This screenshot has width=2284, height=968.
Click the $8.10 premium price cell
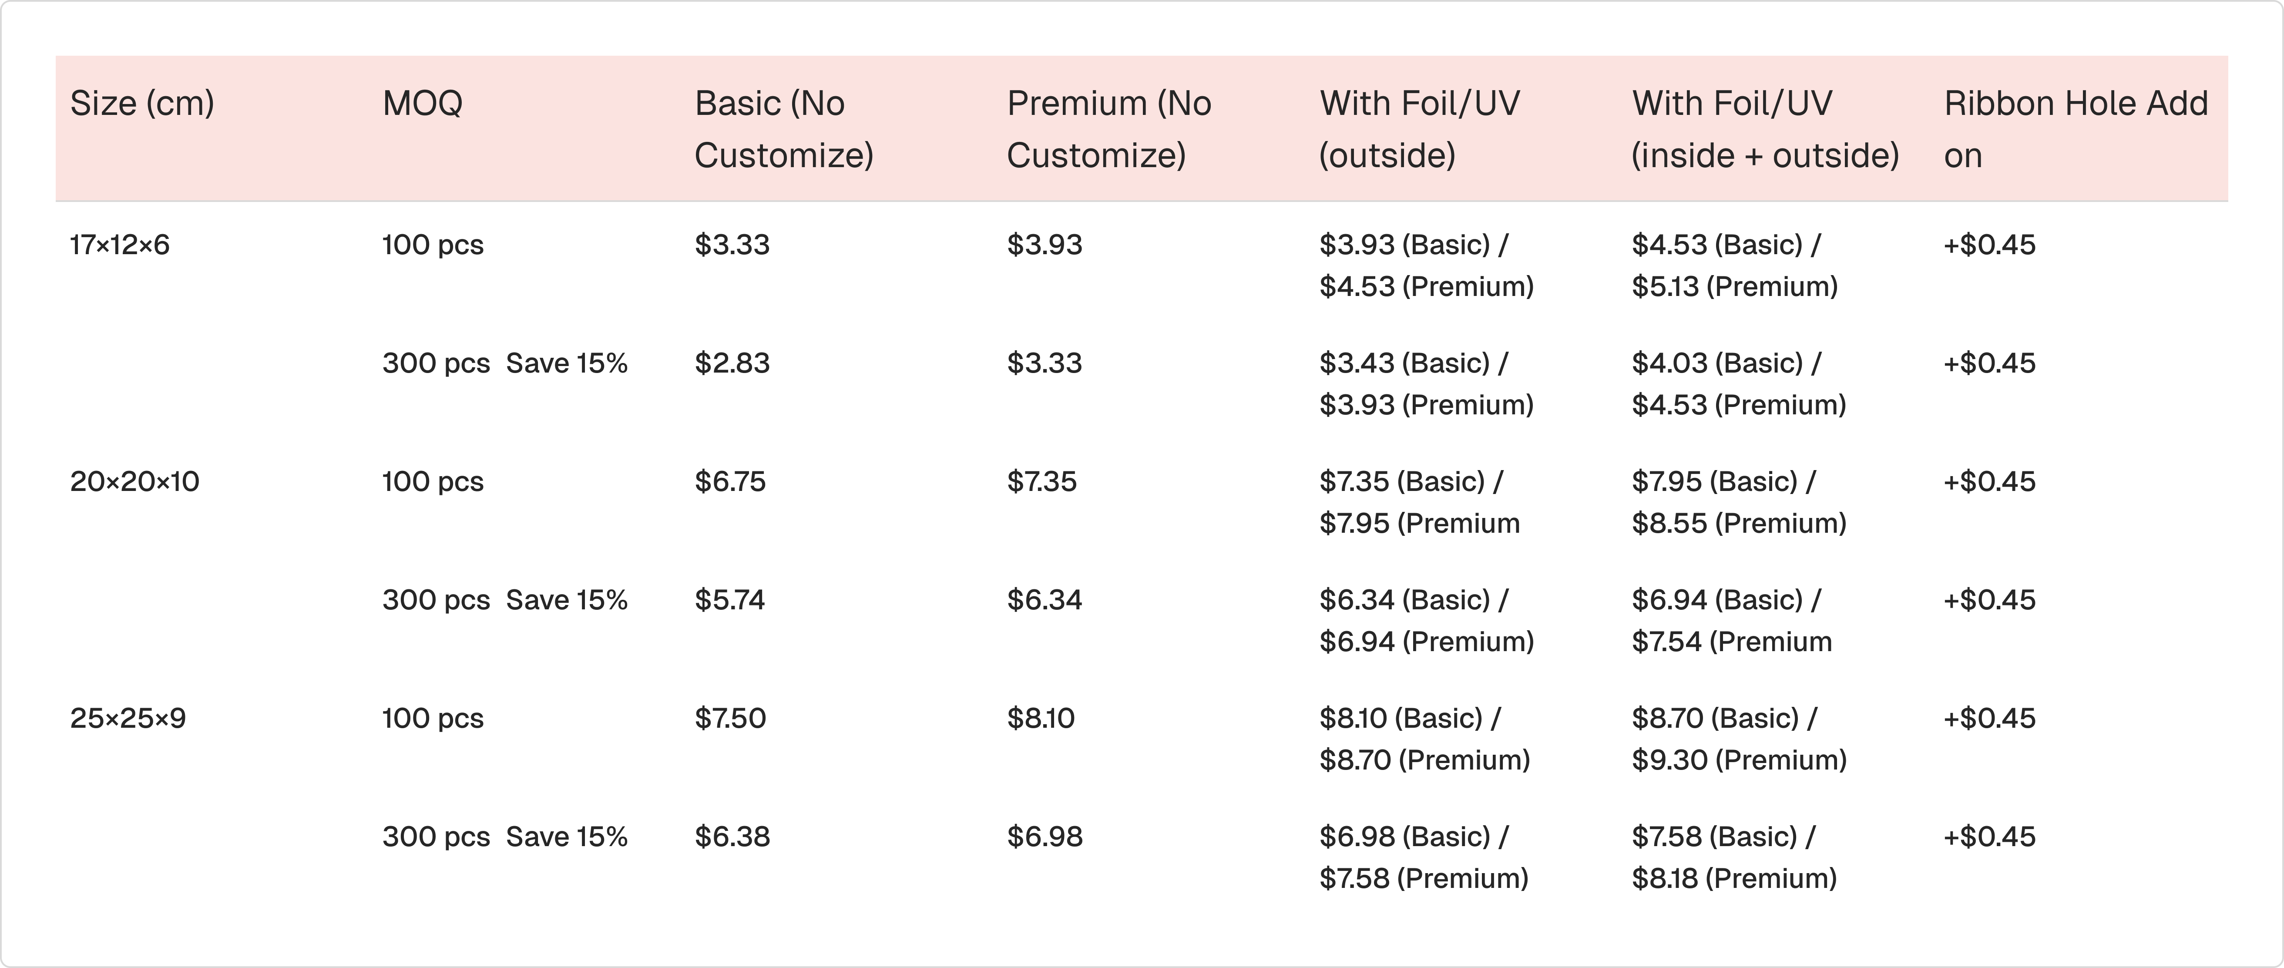1041,718
